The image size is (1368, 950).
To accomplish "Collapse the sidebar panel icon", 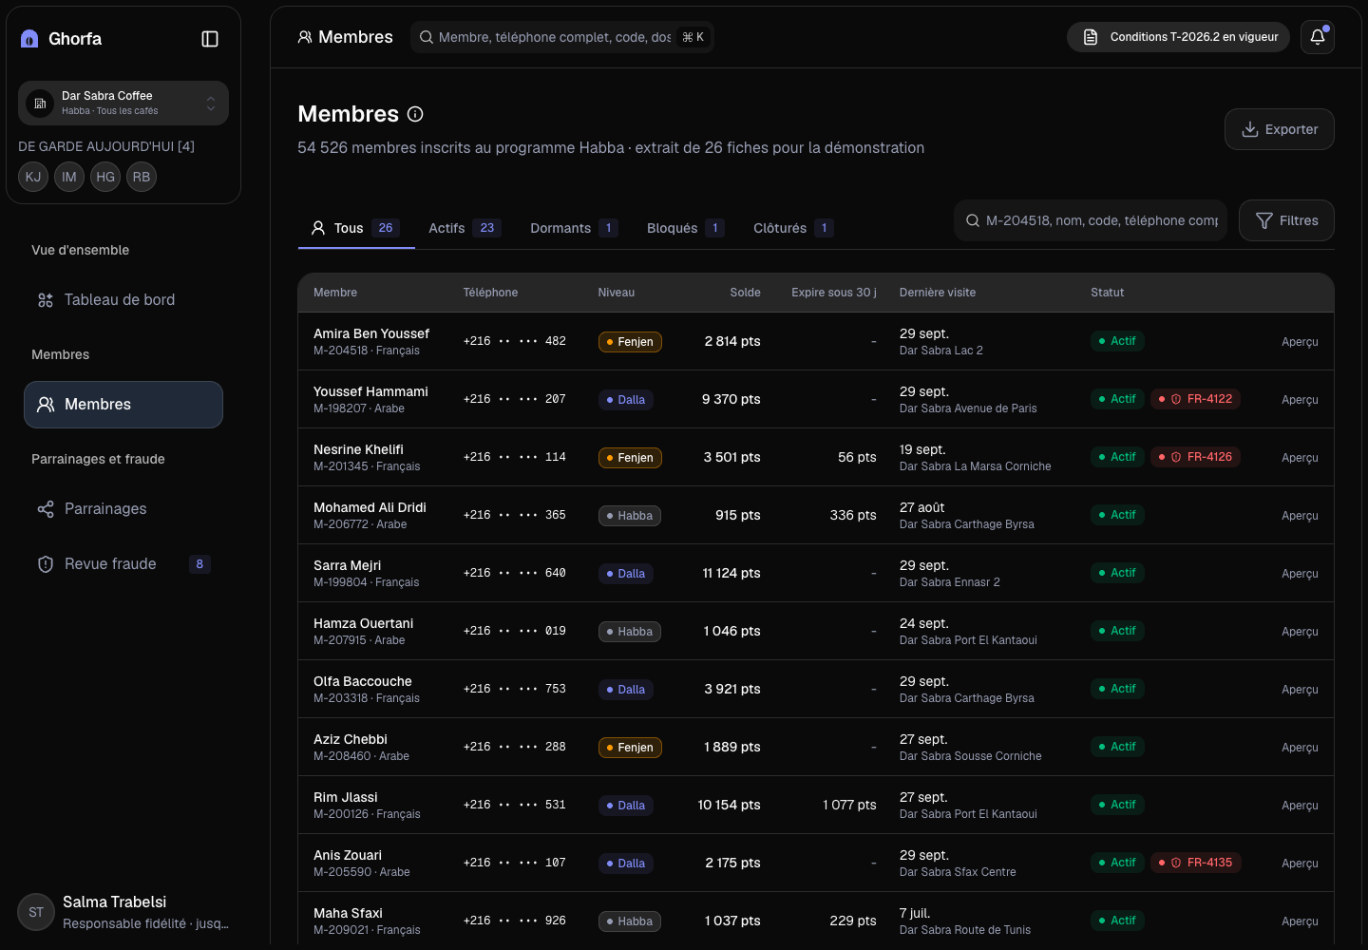I will 210,39.
